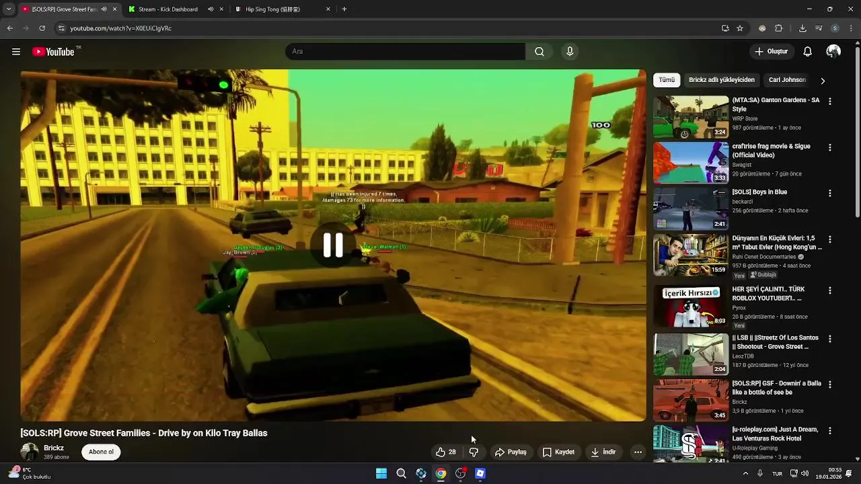Click the Ara search input field

pyautogui.click(x=405, y=52)
